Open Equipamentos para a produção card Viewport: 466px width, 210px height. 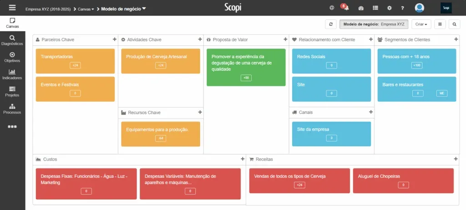[161, 134]
